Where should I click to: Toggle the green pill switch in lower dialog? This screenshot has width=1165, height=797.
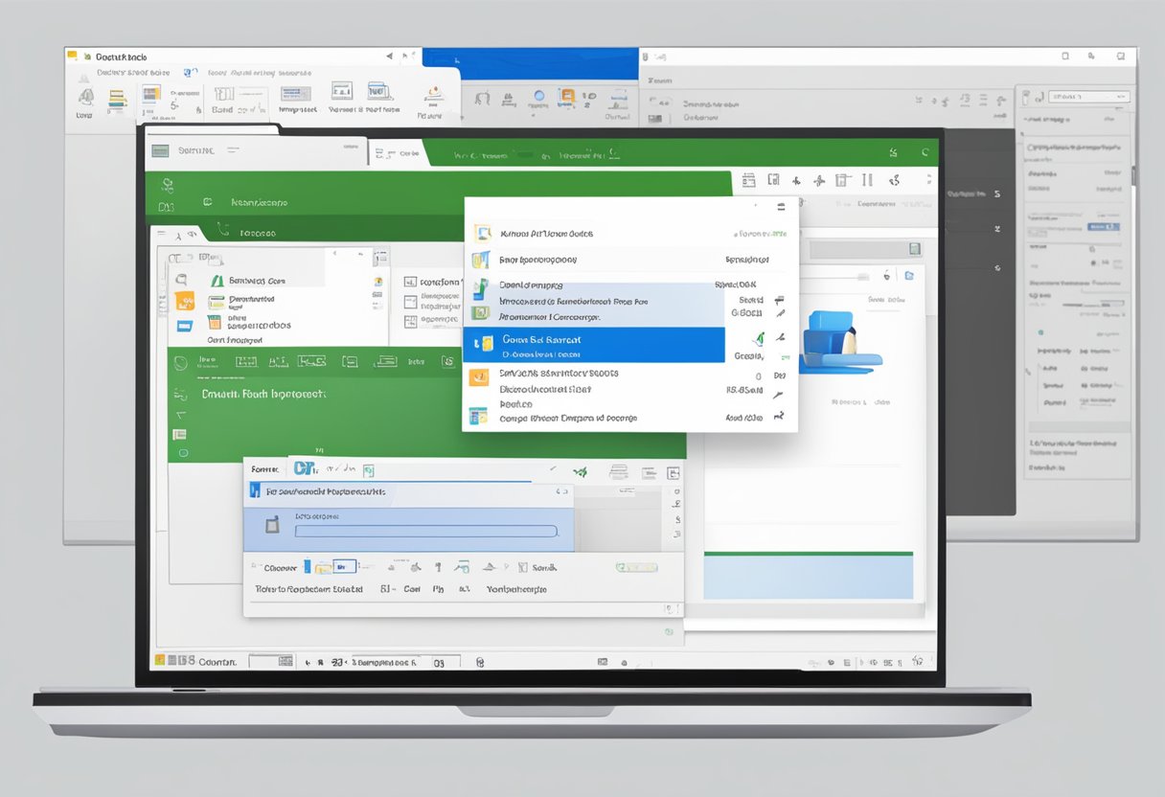(637, 567)
